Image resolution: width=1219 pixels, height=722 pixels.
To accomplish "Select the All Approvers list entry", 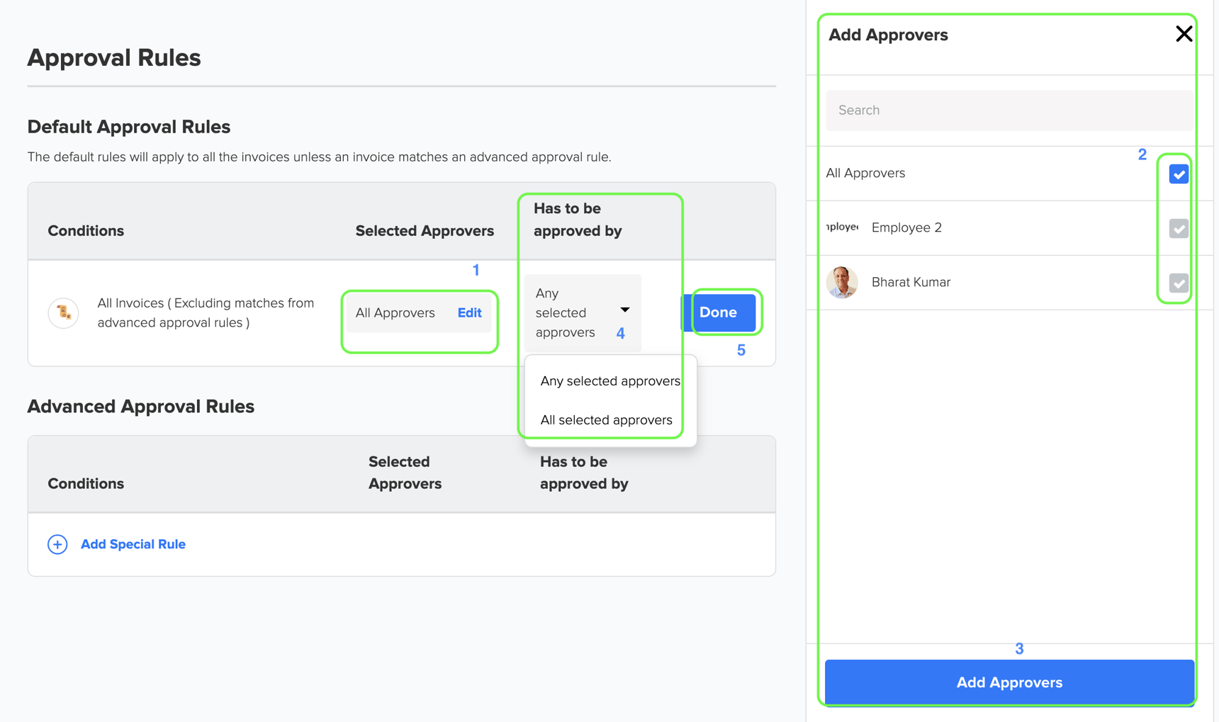I will coord(865,173).
